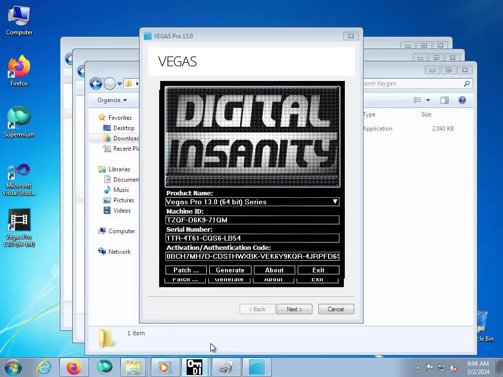
Task: Click the folder icon in Explorer address bar
Action: pos(128,83)
